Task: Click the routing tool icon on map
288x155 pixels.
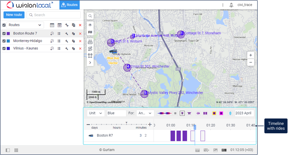Action: [90, 49]
